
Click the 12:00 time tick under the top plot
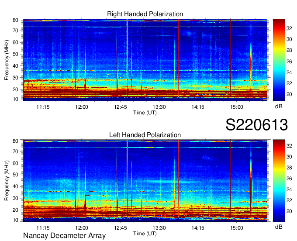(x=82, y=107)
